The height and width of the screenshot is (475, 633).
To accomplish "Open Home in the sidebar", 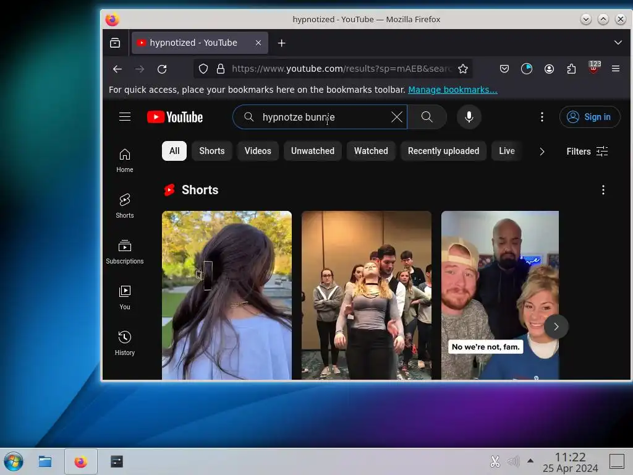I will [125, 160].
